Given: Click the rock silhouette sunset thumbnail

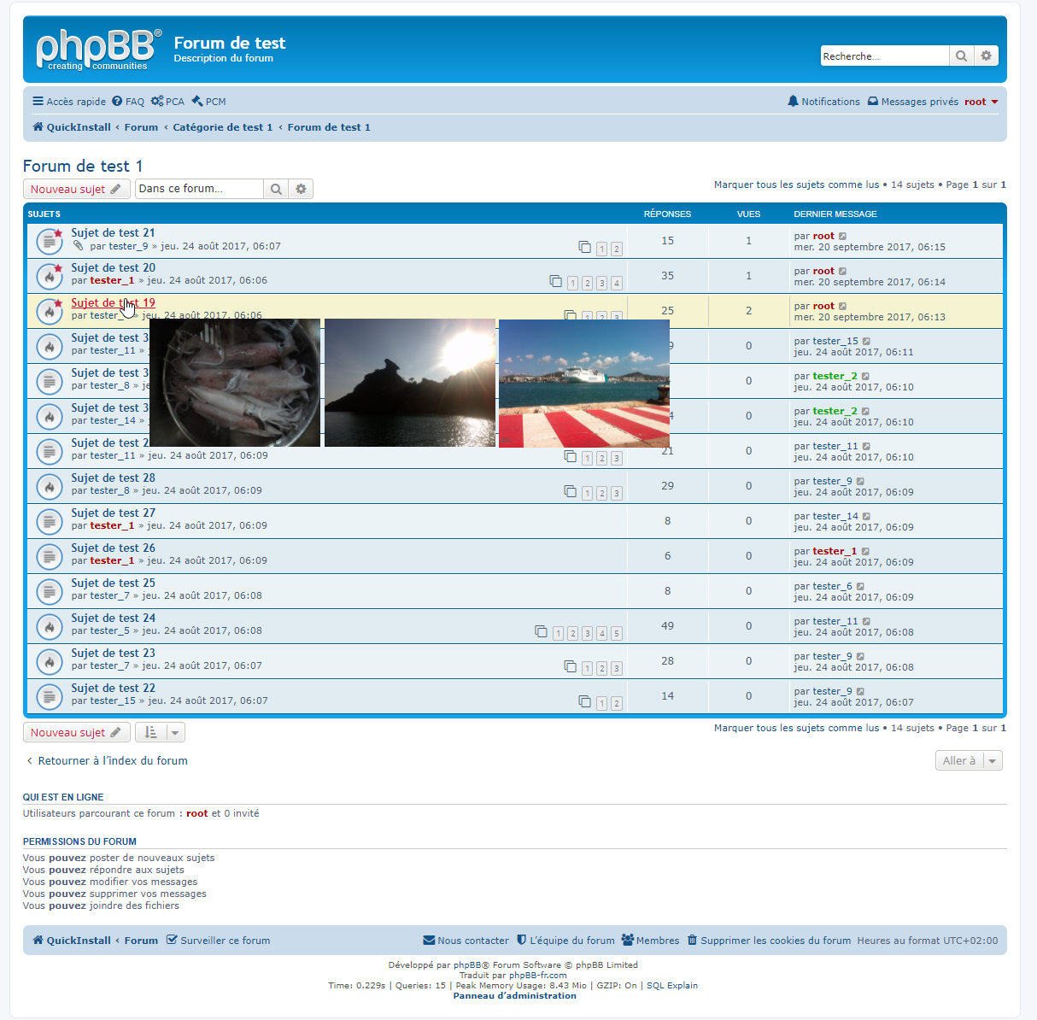Looking at the screenshot, I should click(410, 383).
